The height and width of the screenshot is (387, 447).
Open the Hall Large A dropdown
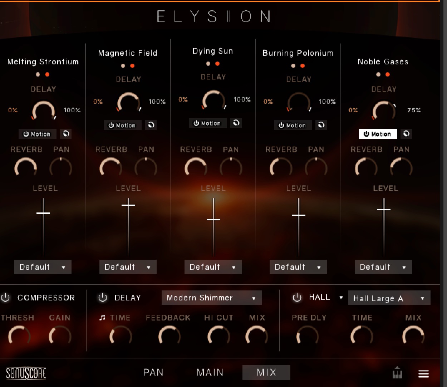pyautogui.click(x=389, y=298)
